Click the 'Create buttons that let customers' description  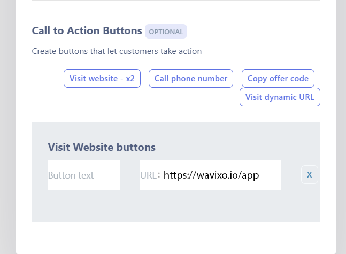(117, 51)
